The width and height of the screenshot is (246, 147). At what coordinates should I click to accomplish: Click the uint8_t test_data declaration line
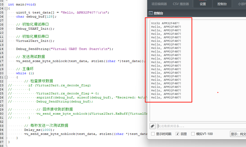pos(63,13)
